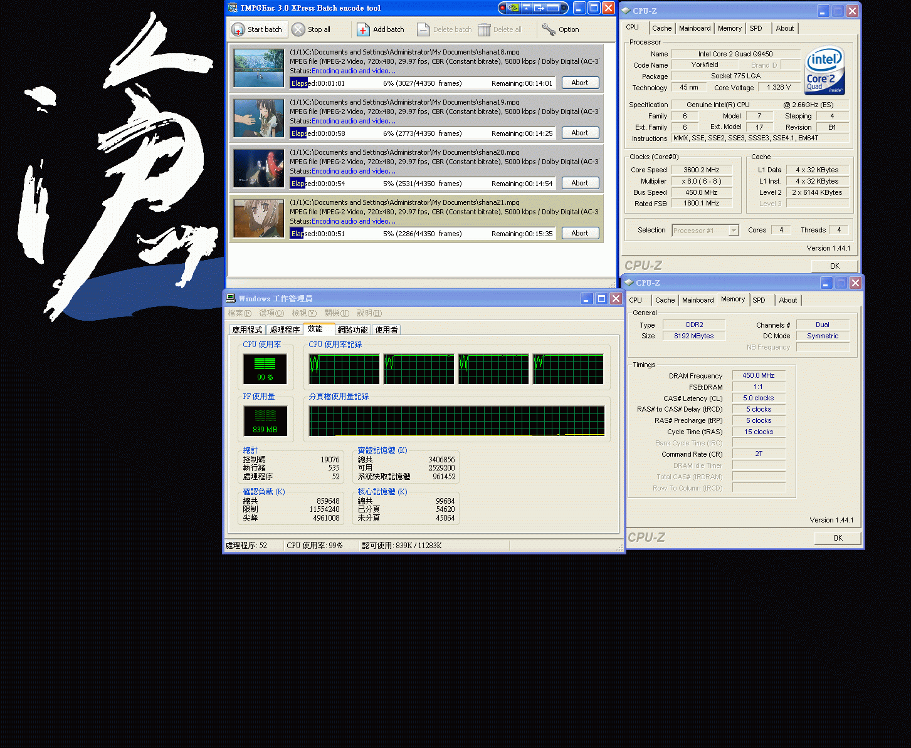Switch to Memory tab in upper CPU-Z
This screenshot has height=748, width=911.
[x=730, y=28]
